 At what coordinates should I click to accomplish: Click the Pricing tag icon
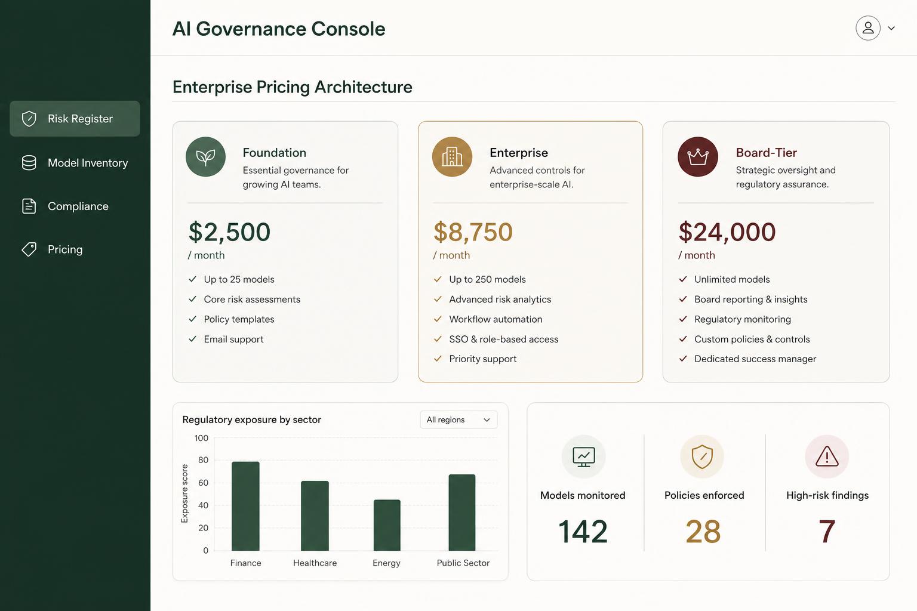(x=29, y=249)
